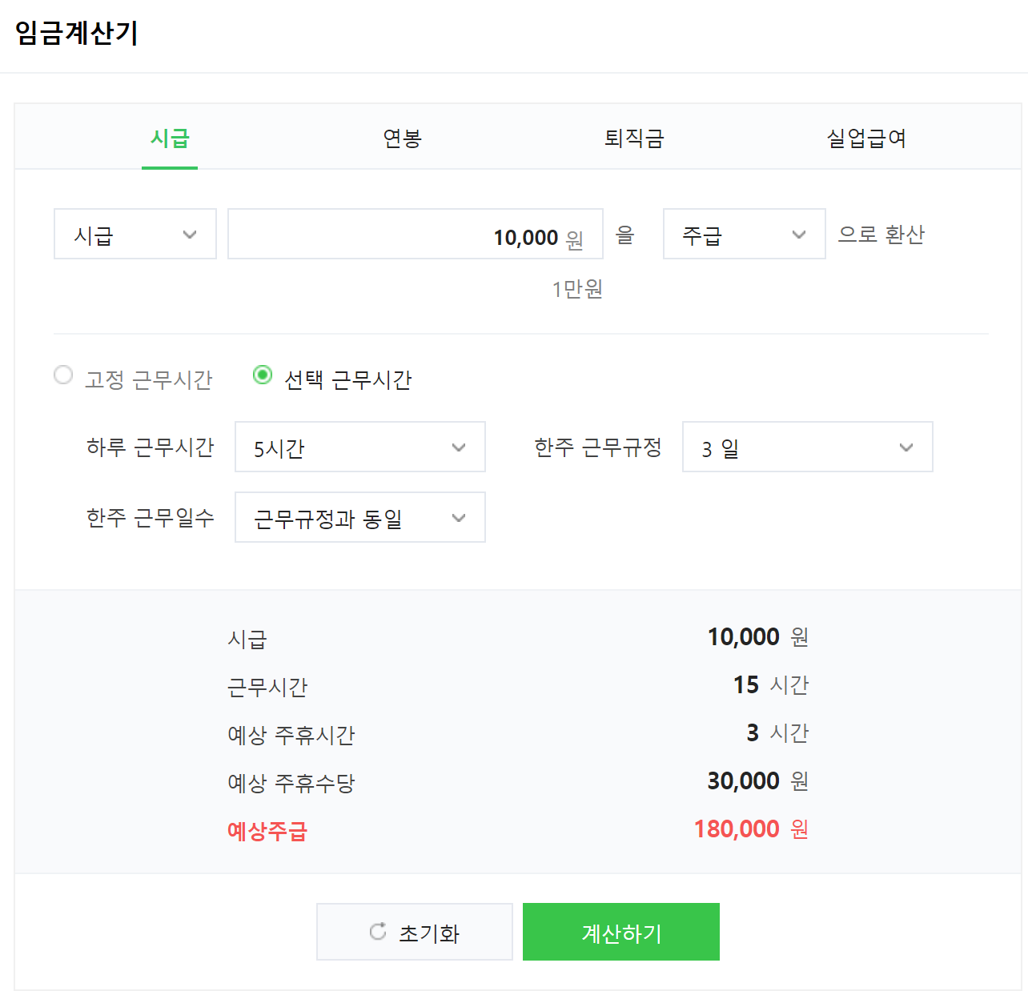This screenshot has height=995, width=1028.
Task: Open the 하루 근무시간 dropdown showing 5시간
Action: pyautogui.click(x=359, y=447)
